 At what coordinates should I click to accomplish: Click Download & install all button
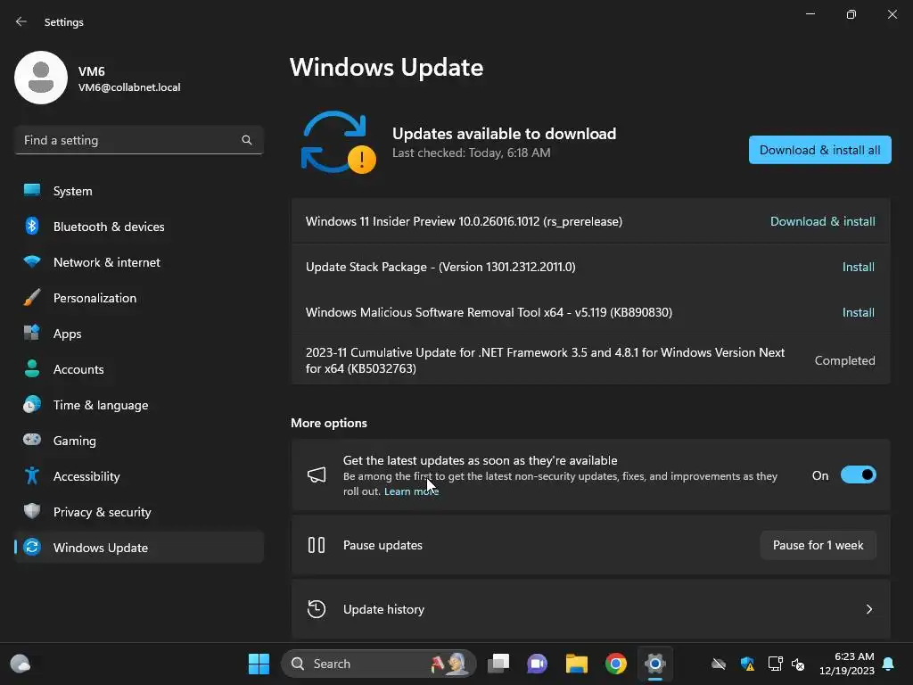pos(820,150)
